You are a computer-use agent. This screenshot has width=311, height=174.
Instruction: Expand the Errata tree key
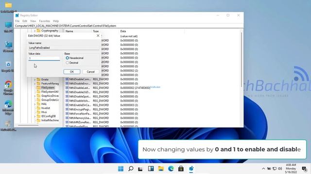[35, 79]
